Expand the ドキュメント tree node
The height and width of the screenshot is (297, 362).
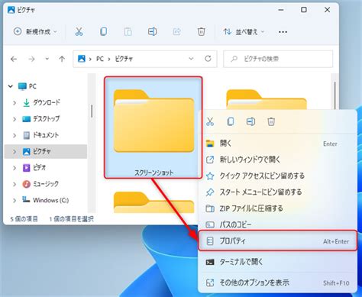[15, 135]
